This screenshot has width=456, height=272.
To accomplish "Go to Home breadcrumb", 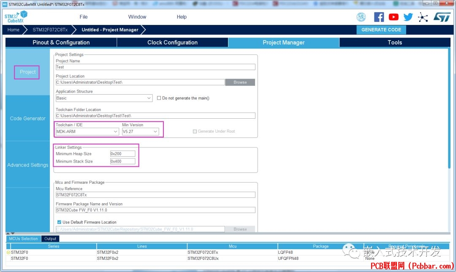I will click(14, 30).
